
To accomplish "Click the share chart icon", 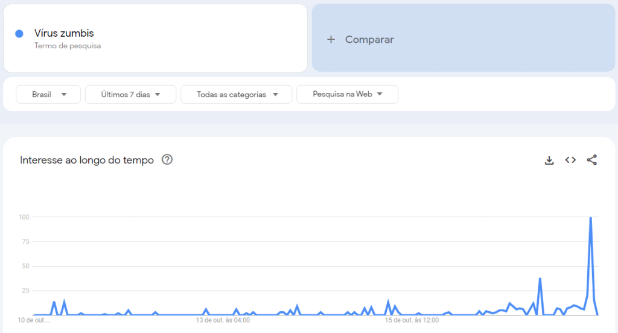I will click(592, 160).
